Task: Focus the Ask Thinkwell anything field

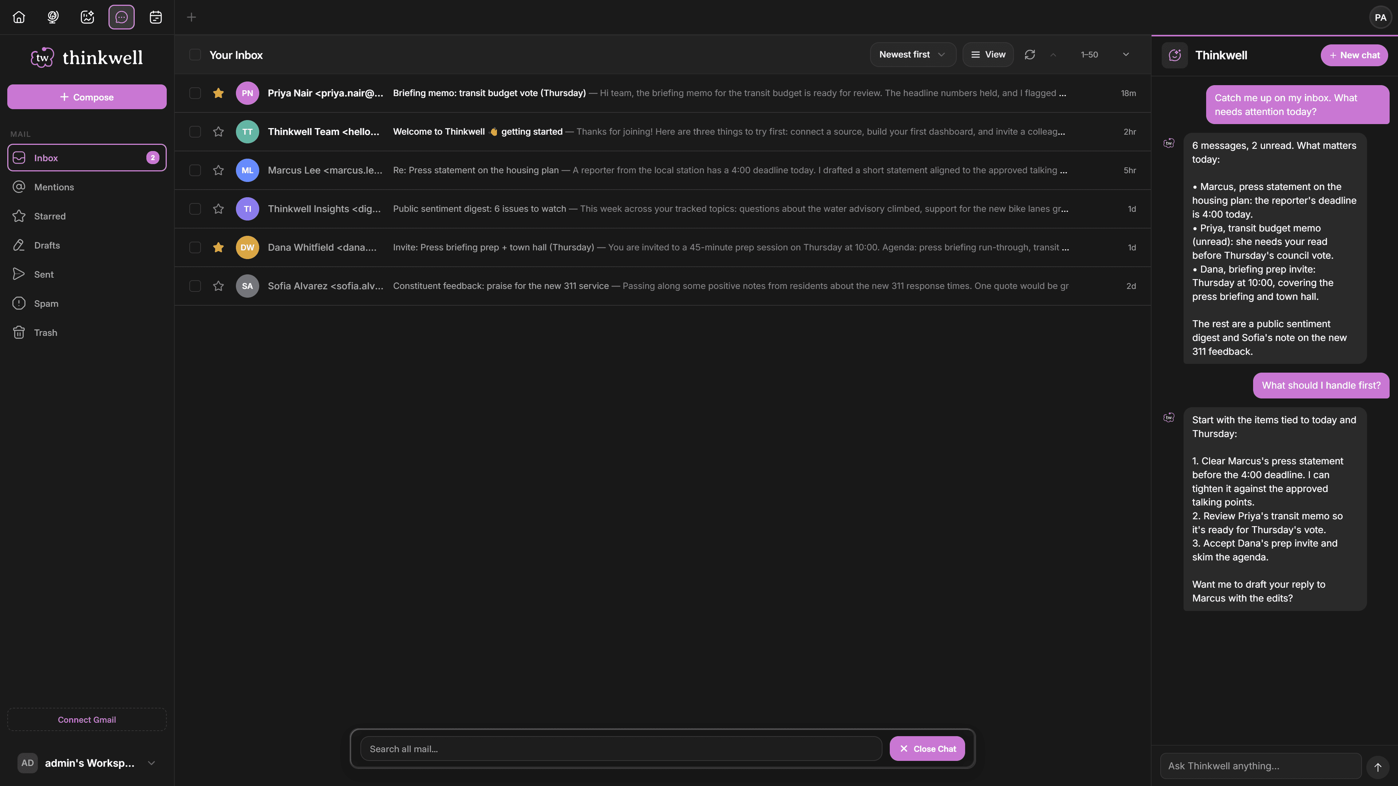Action: click(1260, 766)
